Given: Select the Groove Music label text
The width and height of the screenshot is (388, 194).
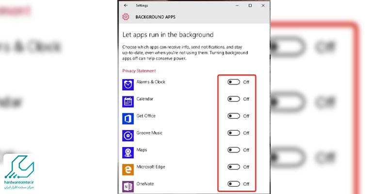Looking at the screenshot, I should coord(149,133).
